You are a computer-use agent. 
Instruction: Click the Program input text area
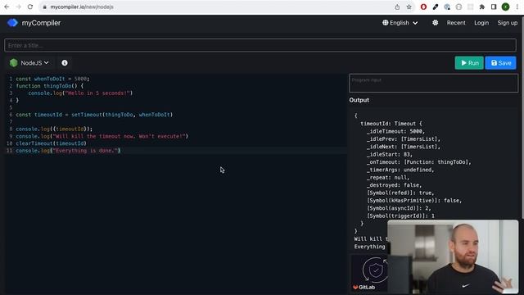(433, 83)
